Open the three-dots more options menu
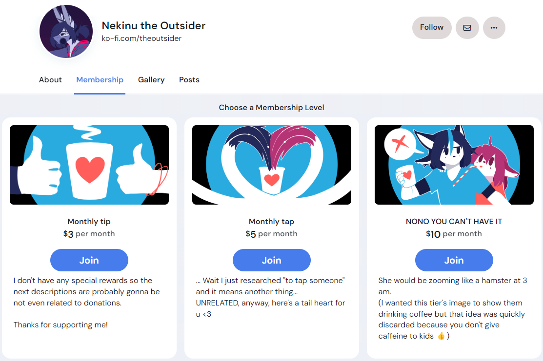Screen dimensions: 543x361 494,28
